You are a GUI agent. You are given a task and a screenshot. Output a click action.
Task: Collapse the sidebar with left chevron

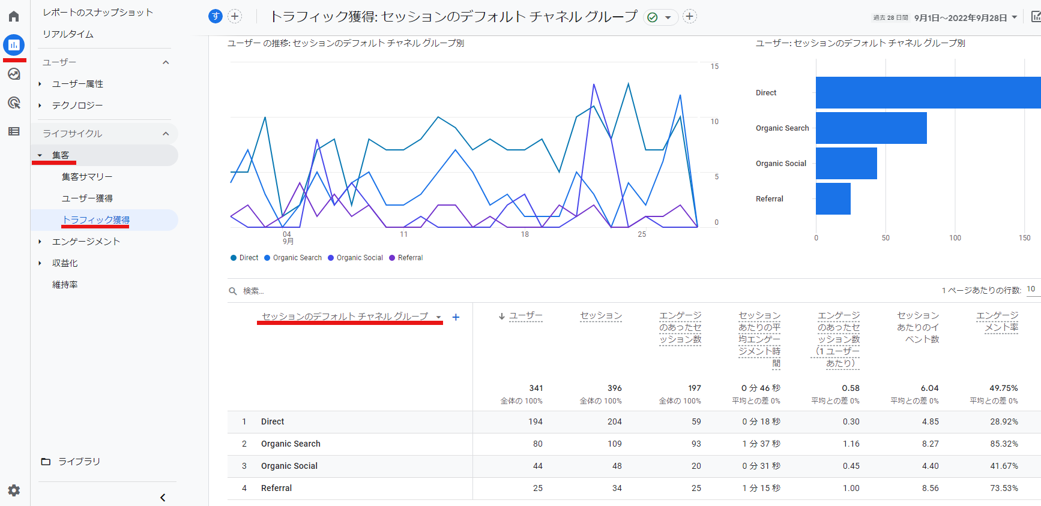click(x=163, y=498)
